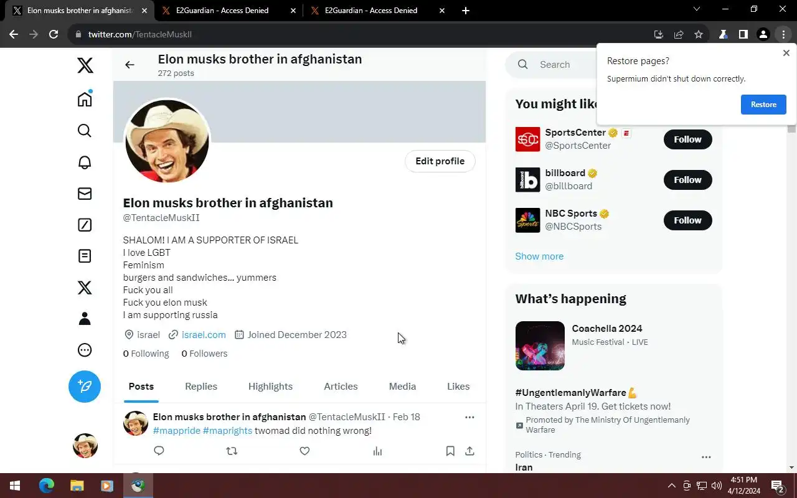Reply to the #mappride post
Viewport: 797px width, 498px height.
(159, 451)
